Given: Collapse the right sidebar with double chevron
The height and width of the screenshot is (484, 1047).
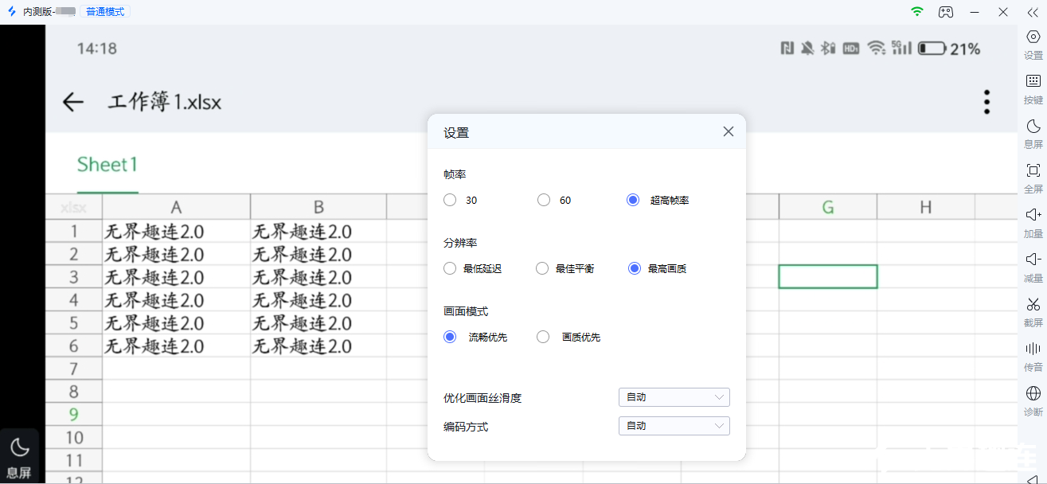Looking at the screenshot, I should click(x=1033, y=12).
